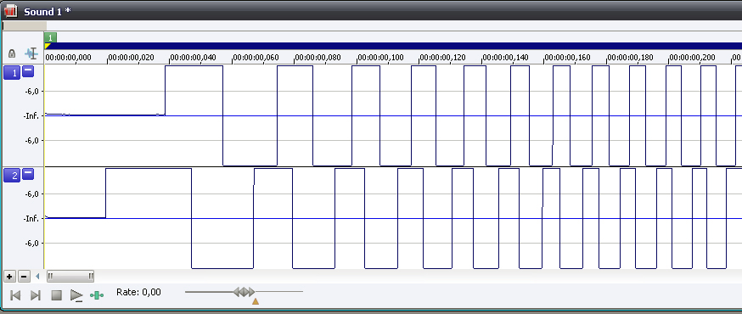
Task: Zoom out with the minus button
Action: tap(24, 276)
